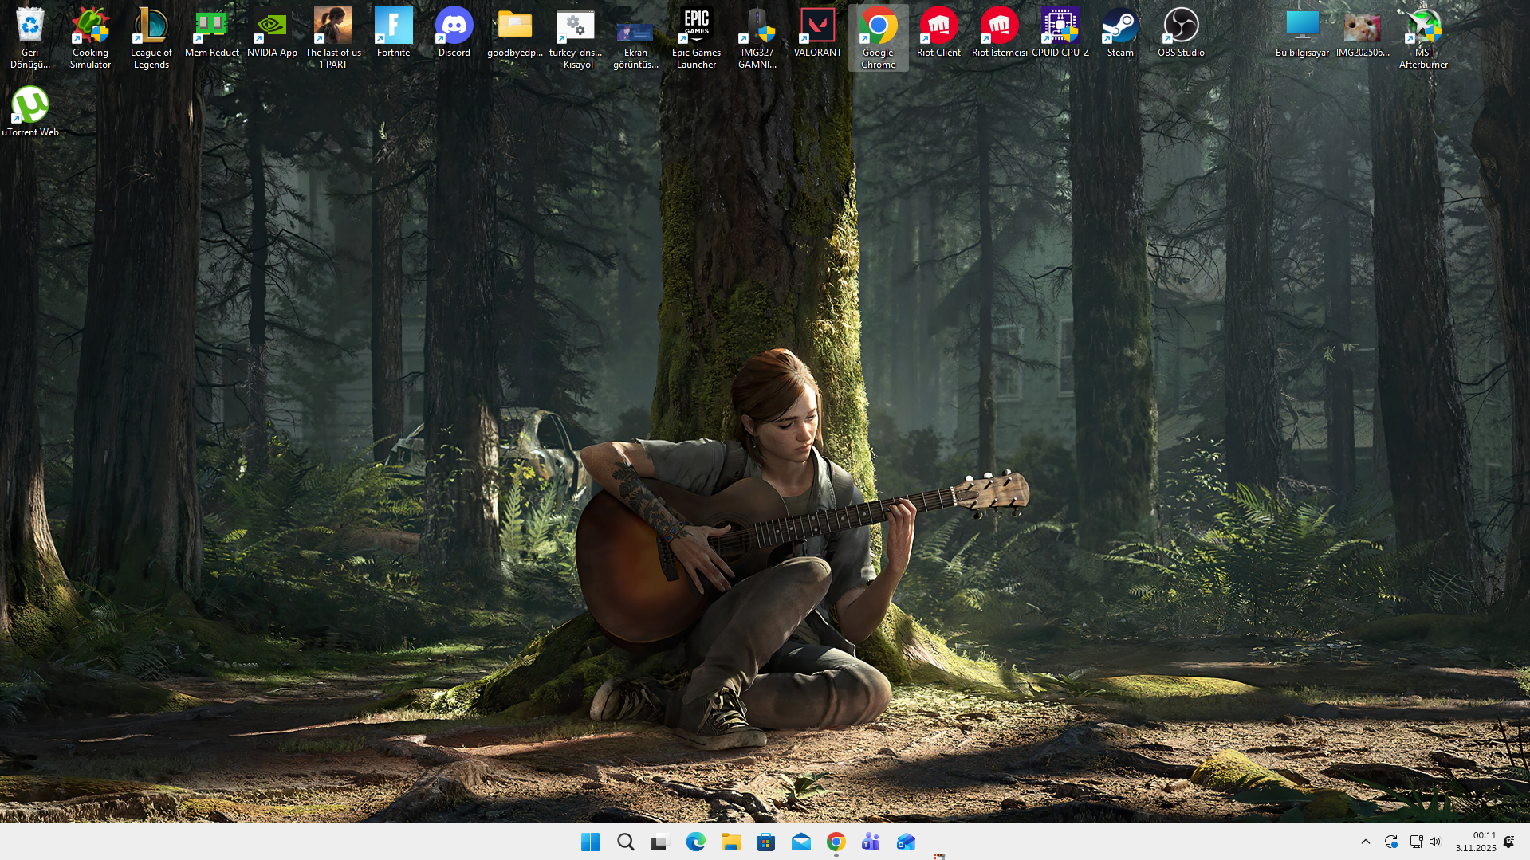Viewport: 1530px width, 860px height.
Task: Open taskbar Search
Action: click(625, 842)
